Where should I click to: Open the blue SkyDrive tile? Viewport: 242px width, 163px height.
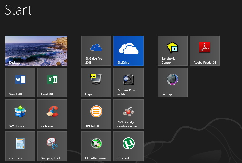(129, 51)
